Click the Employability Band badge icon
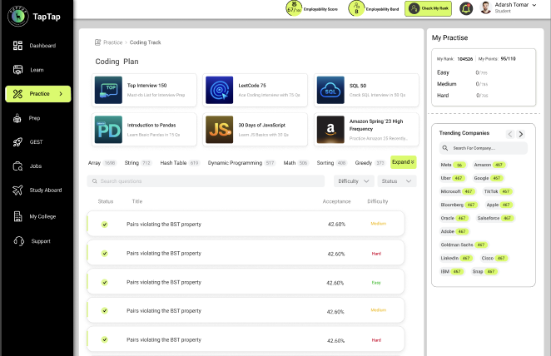 [x=356, y=8]
